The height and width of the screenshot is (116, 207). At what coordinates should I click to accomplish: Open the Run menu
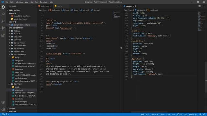coord(37,2)
